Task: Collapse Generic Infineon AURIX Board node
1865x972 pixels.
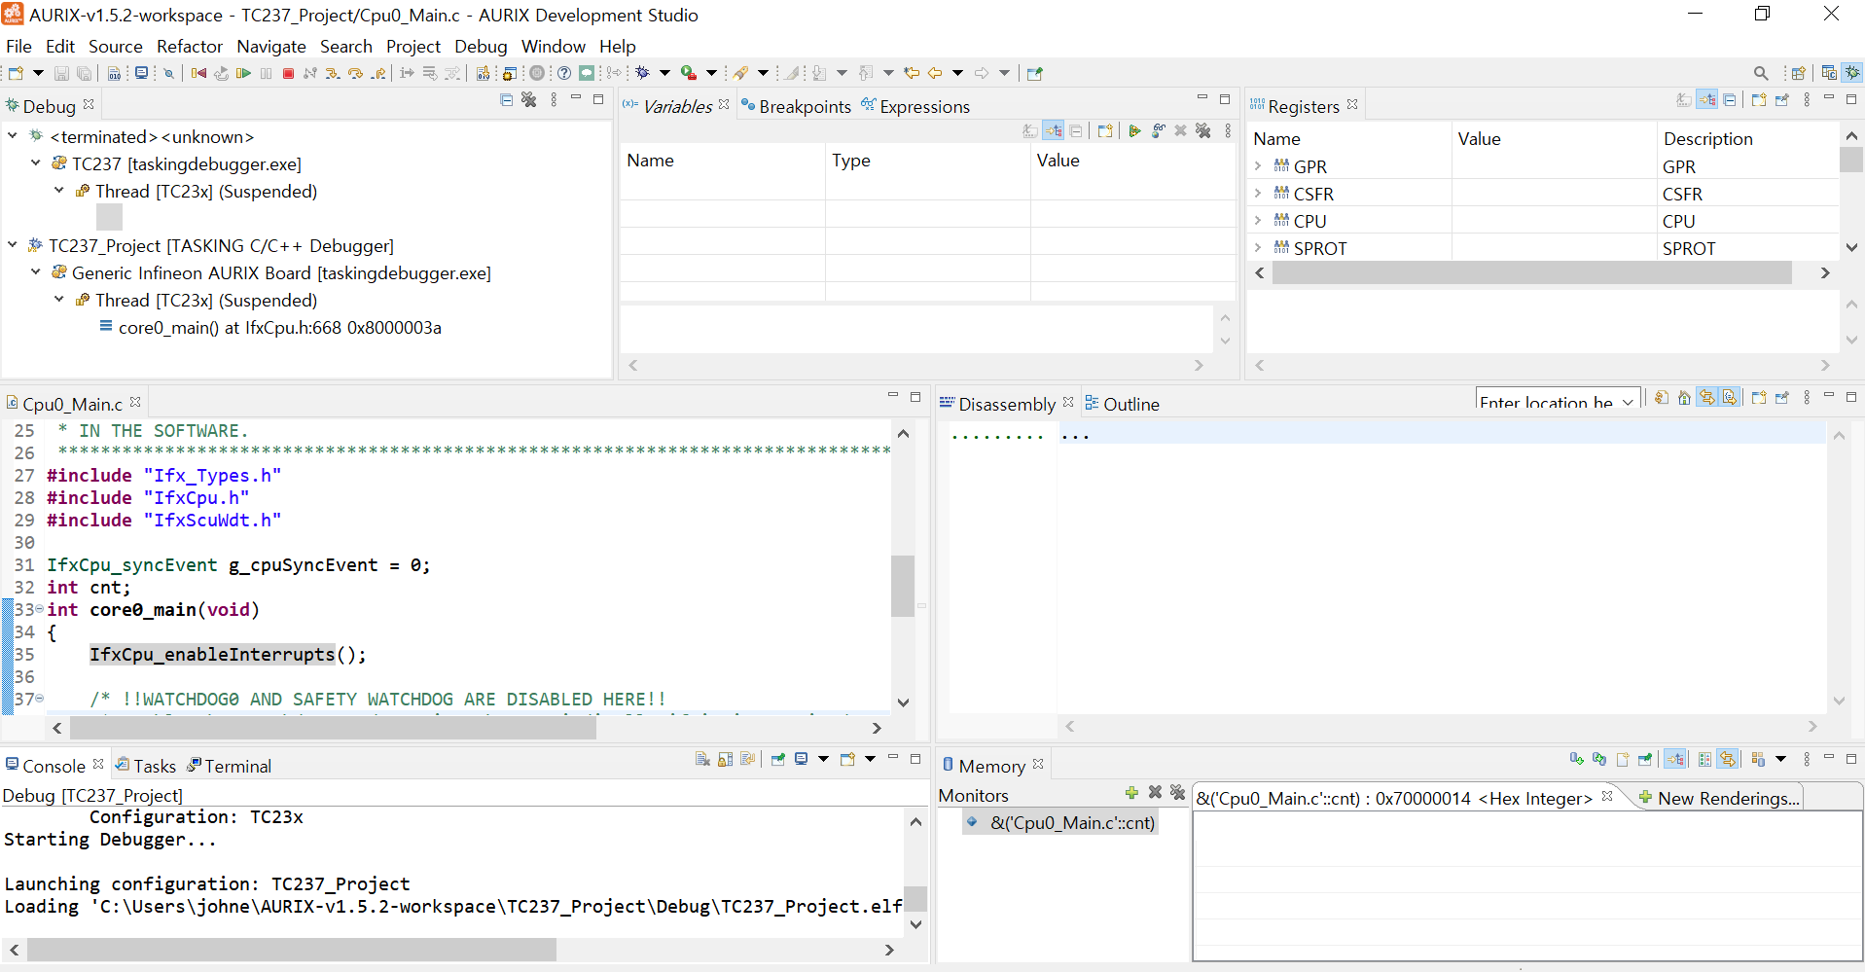Action: pyautogui.click(x=36, y=272)
